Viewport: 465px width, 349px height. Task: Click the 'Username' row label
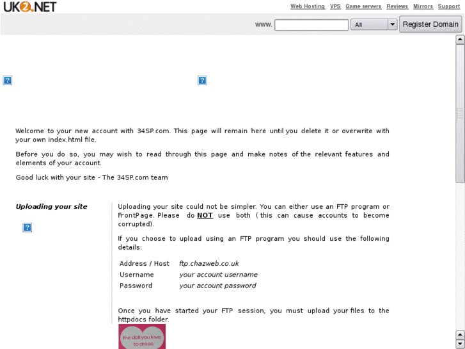pyautogui.click(x=137, y=275)
